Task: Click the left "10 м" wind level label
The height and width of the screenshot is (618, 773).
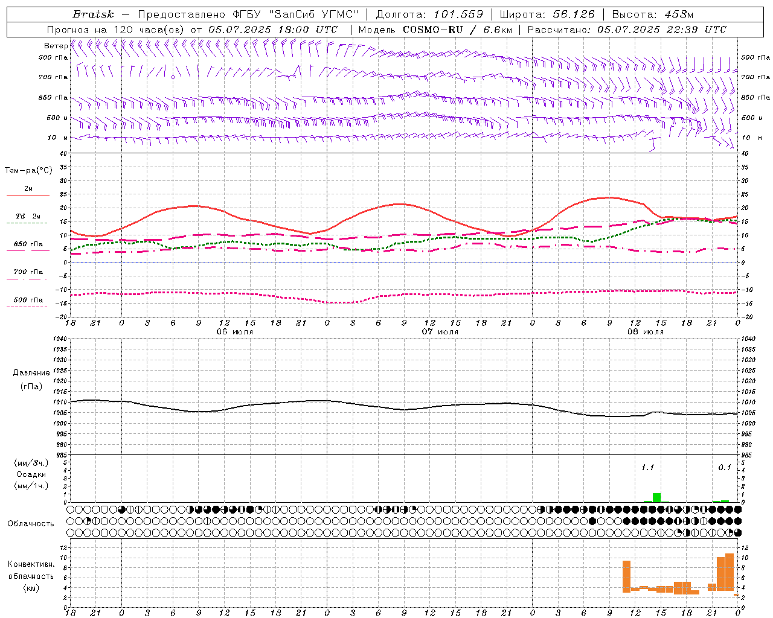Action: (x=57, y=138)
